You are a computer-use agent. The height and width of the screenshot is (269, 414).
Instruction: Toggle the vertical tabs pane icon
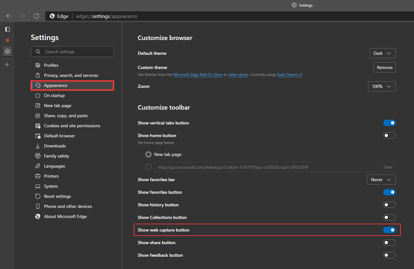[x=8, y=29]
